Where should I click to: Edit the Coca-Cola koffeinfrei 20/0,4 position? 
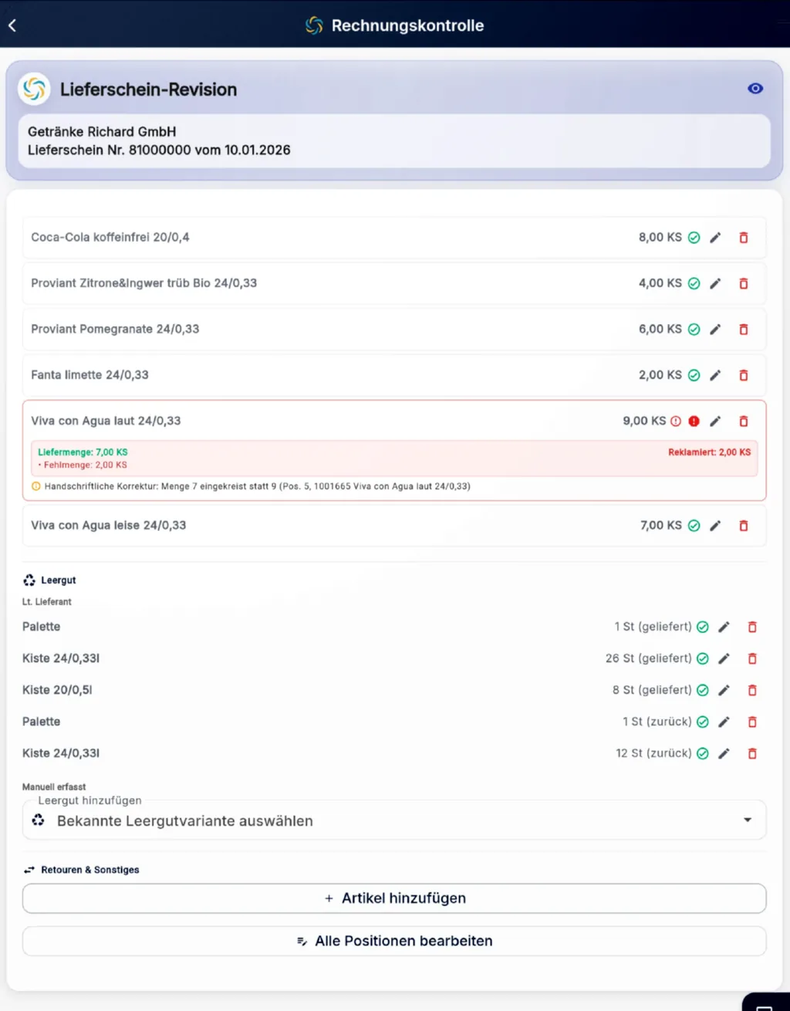(x=715, y=238)
